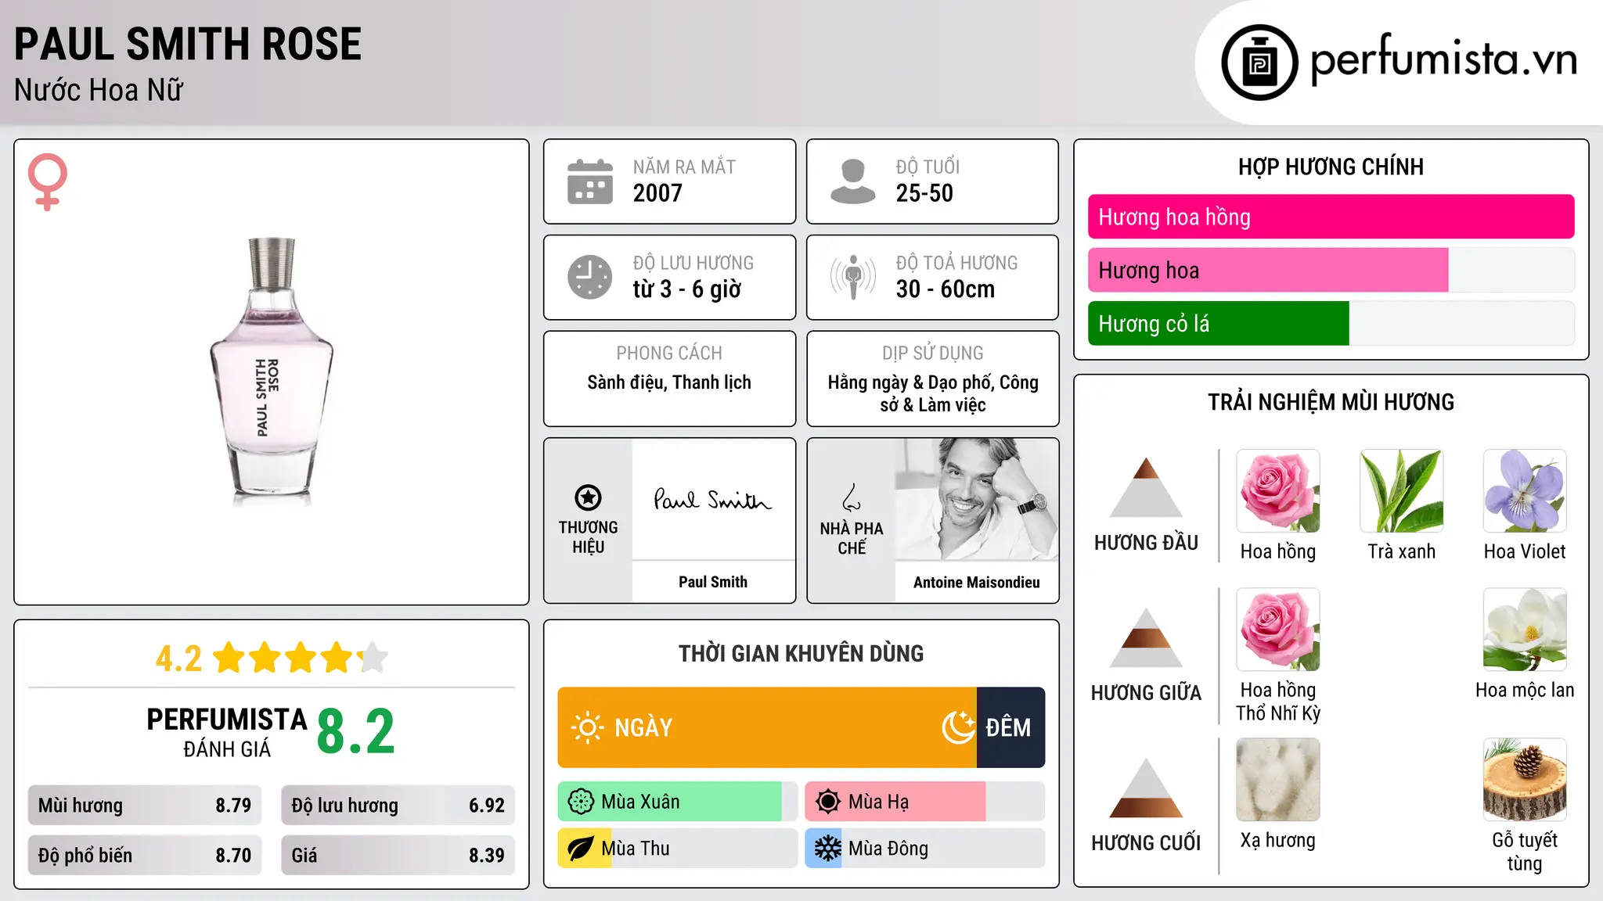This screenshot has height=901, width=1603.
Task: Click the age range 25-50 value
Action: coord(924,193)
